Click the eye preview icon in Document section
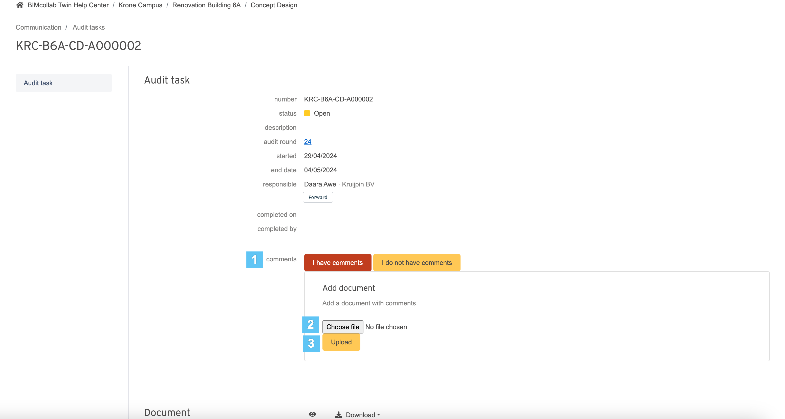This screenshot has height=419, width=785. point(312,414)
